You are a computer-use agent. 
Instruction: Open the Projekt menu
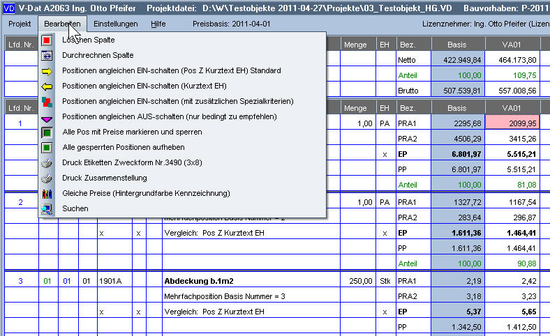pos(19,24)
